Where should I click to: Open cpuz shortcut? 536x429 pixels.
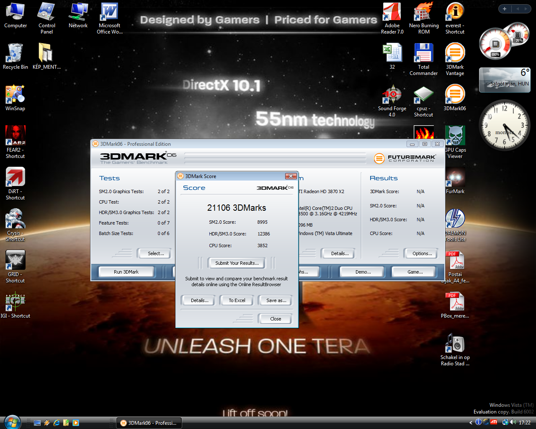424,101
